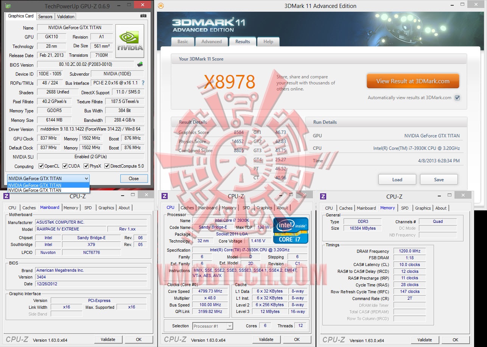Collapse the GPU-Z graphics card selector dropdown
Viewport: 487px width, 347px height.
pyautogui.click(x=86, y=179)
